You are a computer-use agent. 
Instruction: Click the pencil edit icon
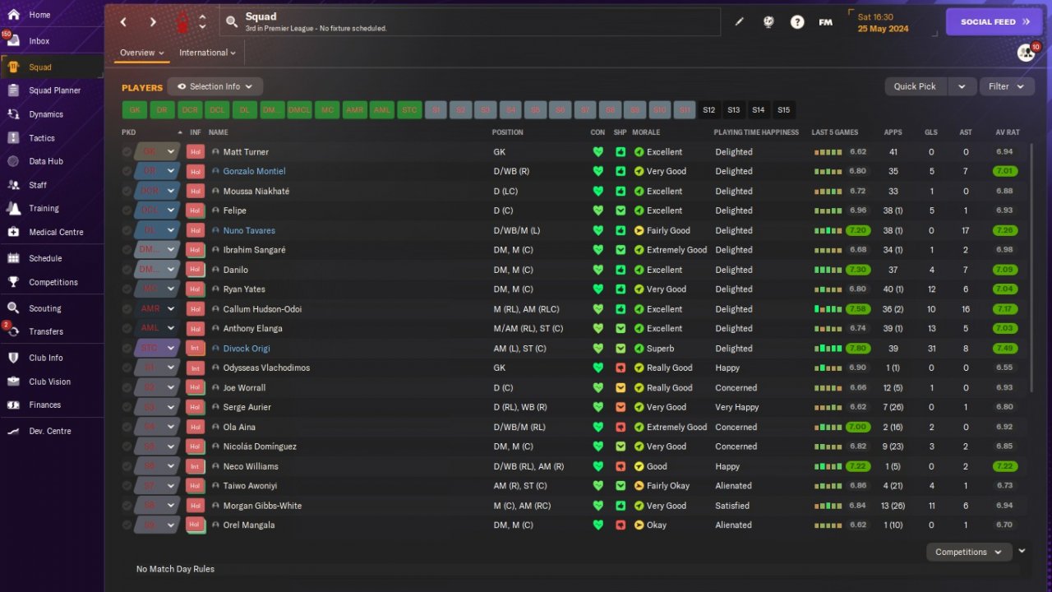tap(739, 22)
